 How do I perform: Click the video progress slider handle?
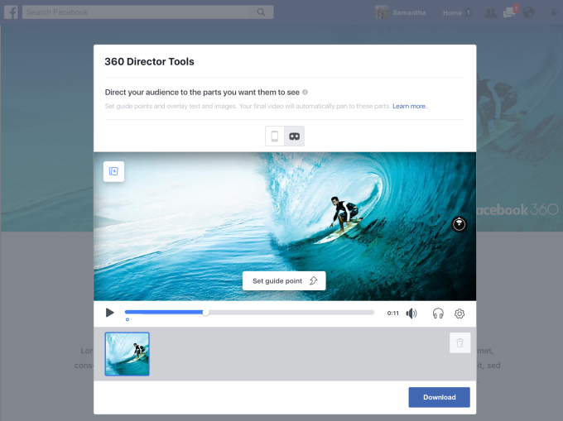(x=206, y=313)
